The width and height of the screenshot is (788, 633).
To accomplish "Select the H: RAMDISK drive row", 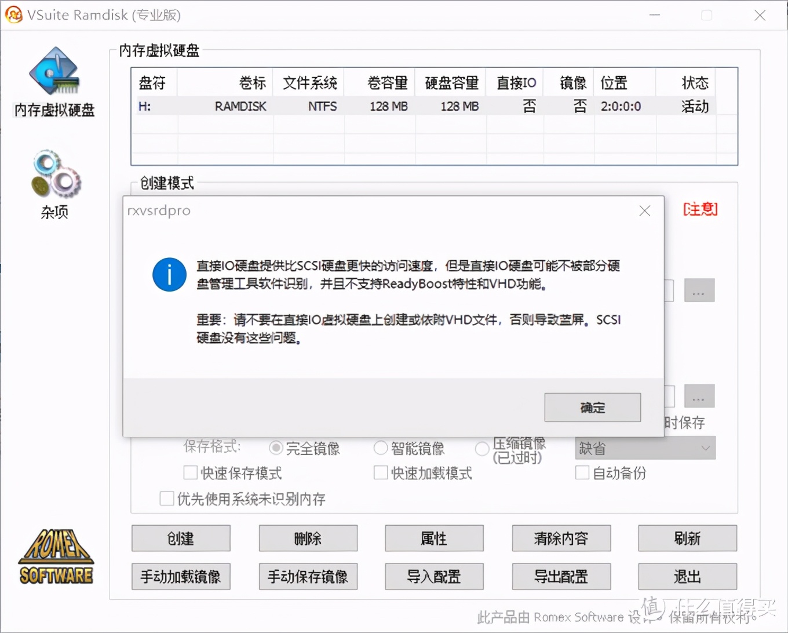I will (348, 106).
